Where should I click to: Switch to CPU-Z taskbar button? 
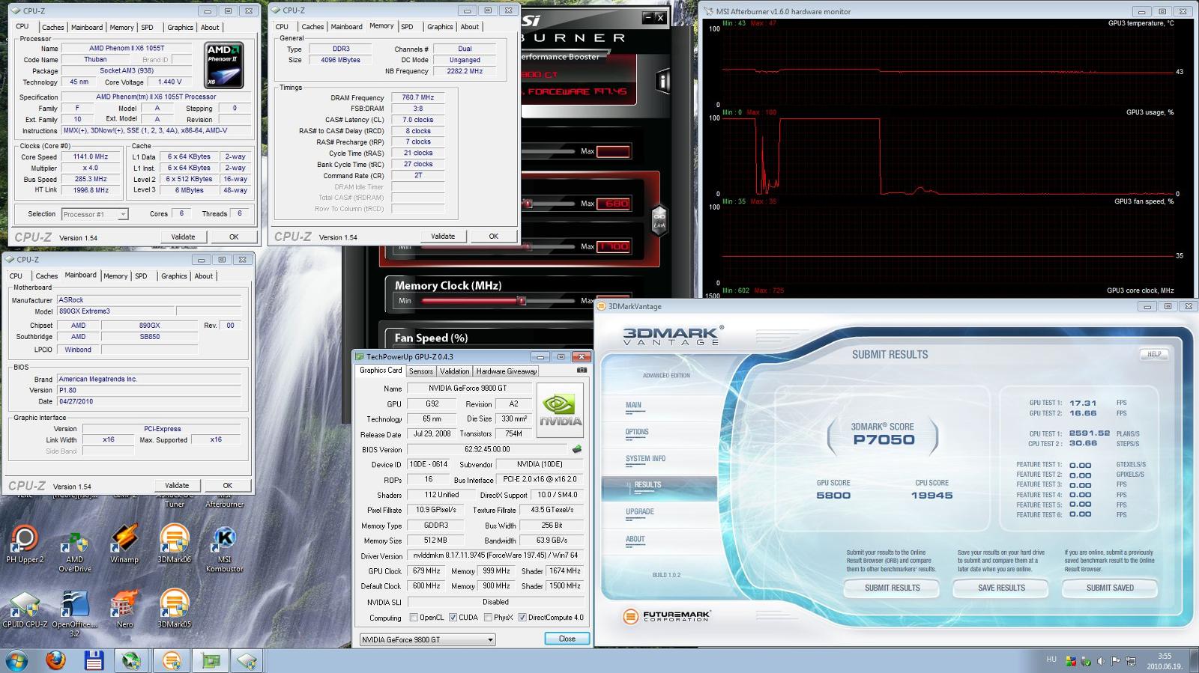coord(247,660)
